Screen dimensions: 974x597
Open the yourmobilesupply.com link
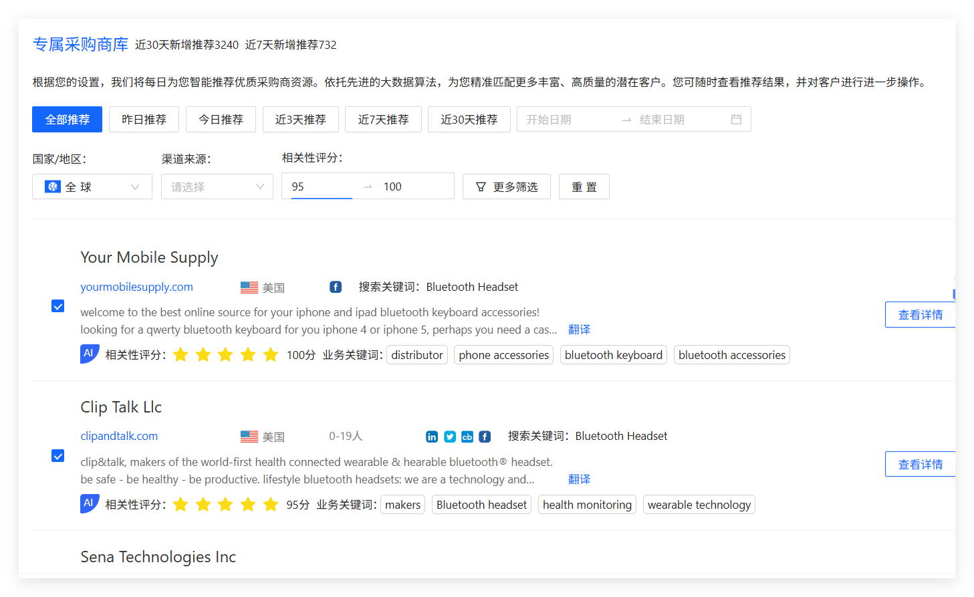click(136, 287)
